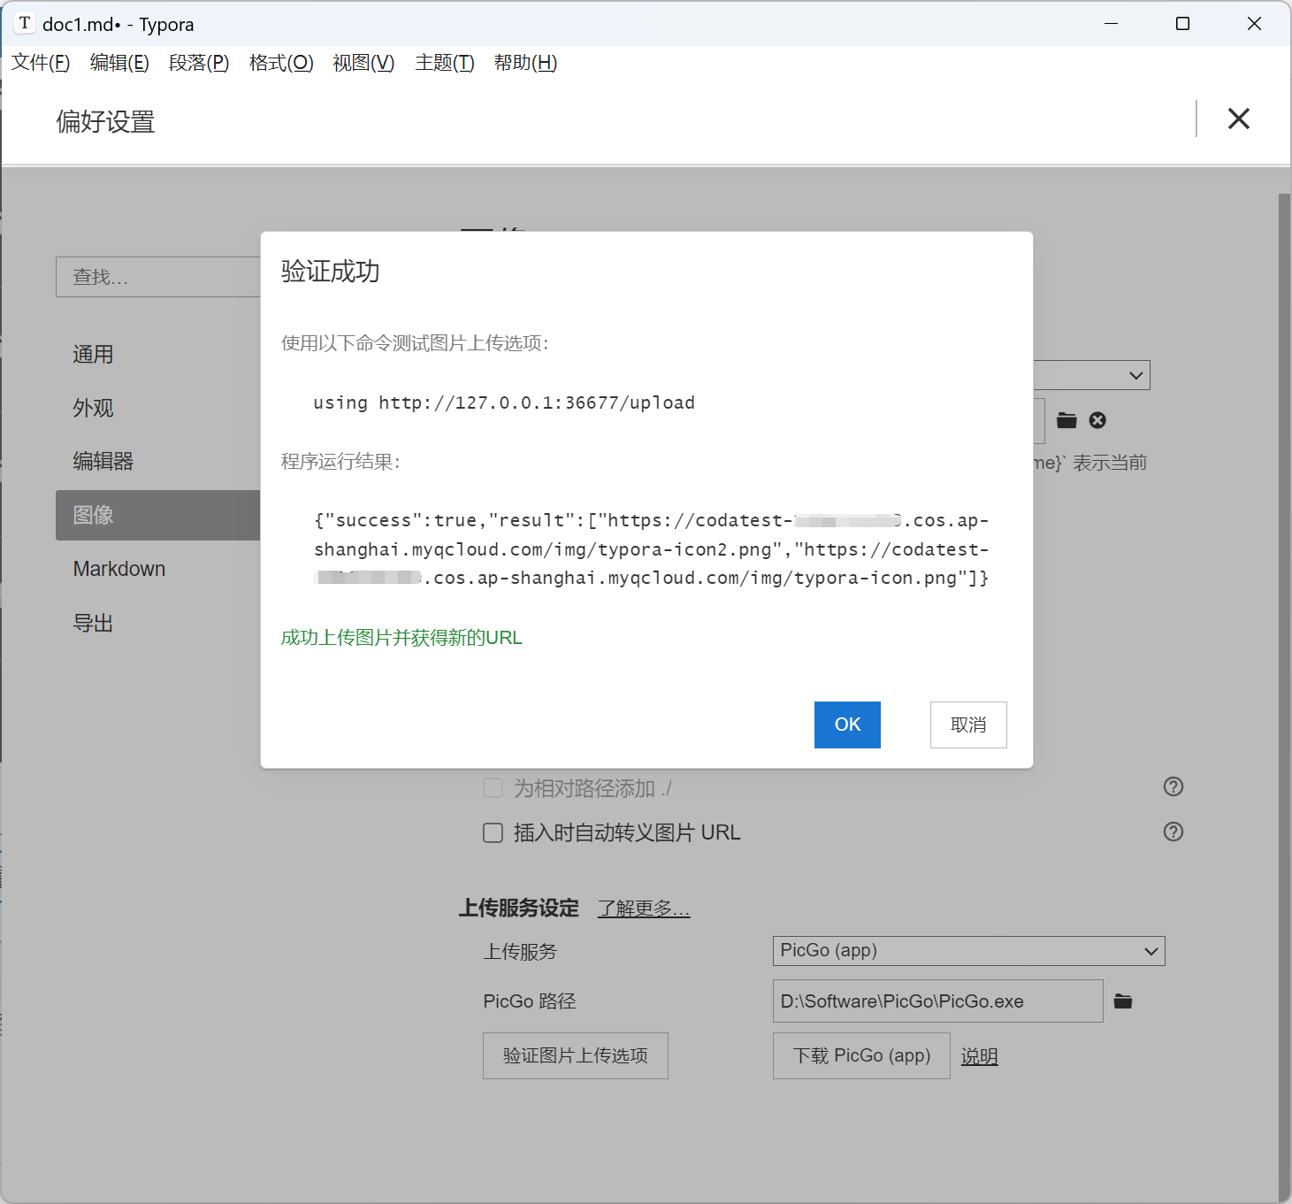Click 验证图片上传选项 button

(576, 1055)
